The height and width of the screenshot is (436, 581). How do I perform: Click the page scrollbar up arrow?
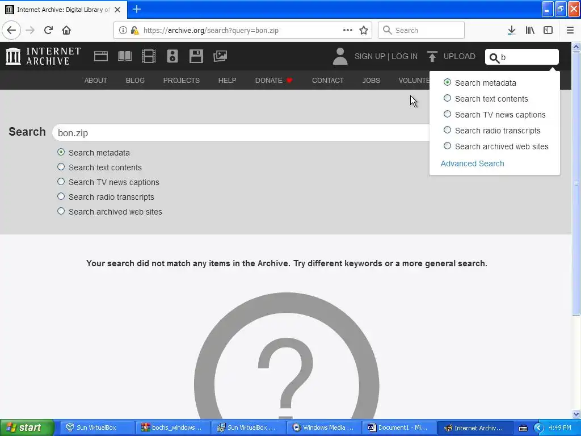(x=576, y=47)
